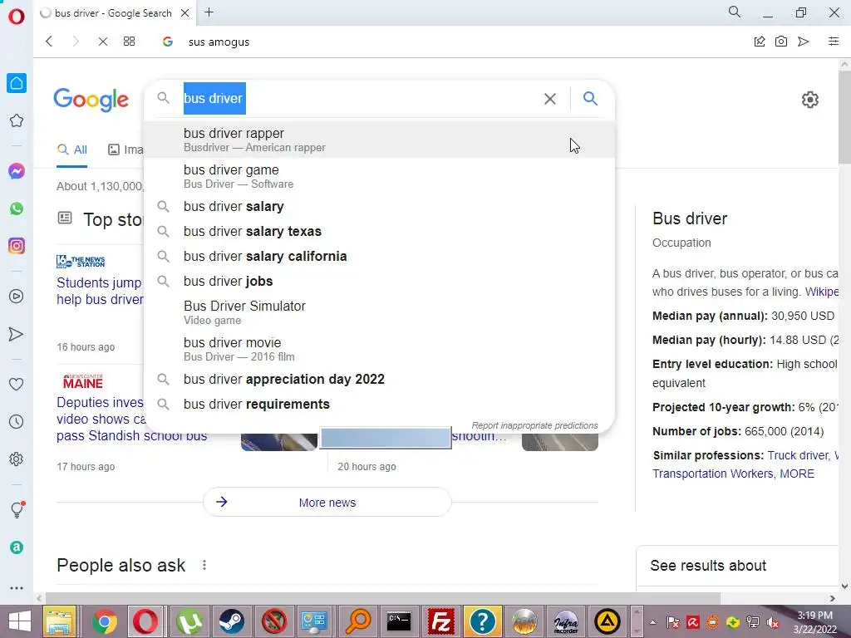
Task: Clear the search box text
Action: [x=550, y=99]
